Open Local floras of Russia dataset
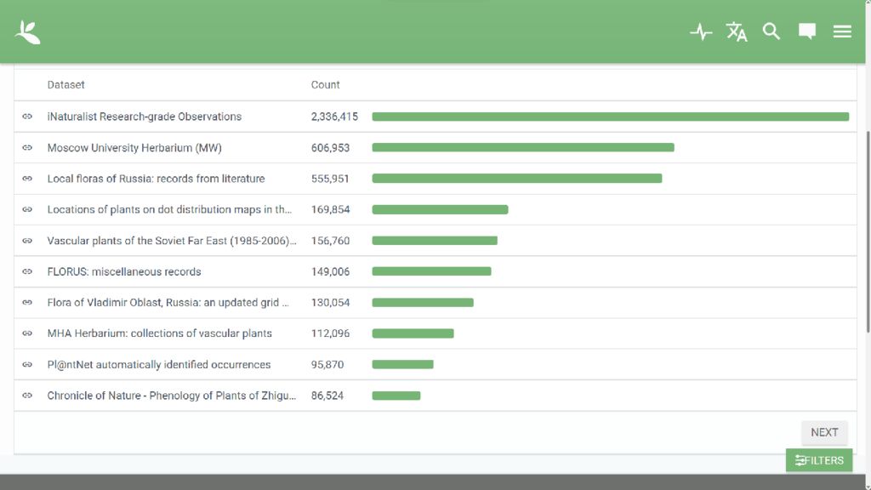The width and height of the screenshot is (871, 490). click(157, 179)
